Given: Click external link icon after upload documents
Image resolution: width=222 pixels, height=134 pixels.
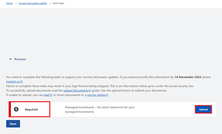Looking at the screenshot, I should [89, 91].
